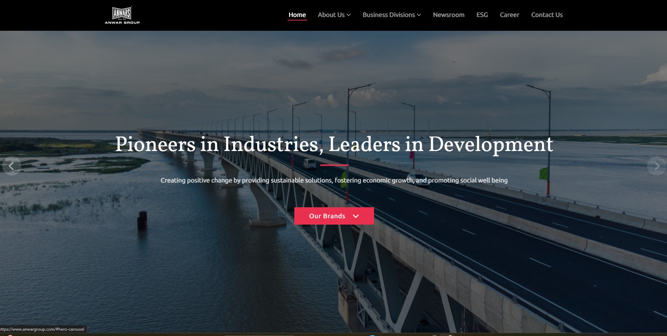Viewport: 667px width, 336px height.
Task: Open the Contact Us page
Action: point(547,15)
